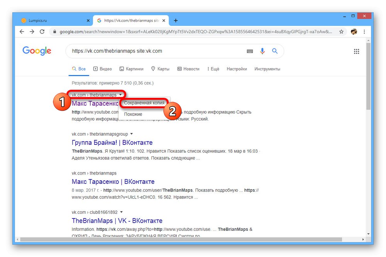Expand the arrow next to vk.com › club81661892

click(121, 212)
